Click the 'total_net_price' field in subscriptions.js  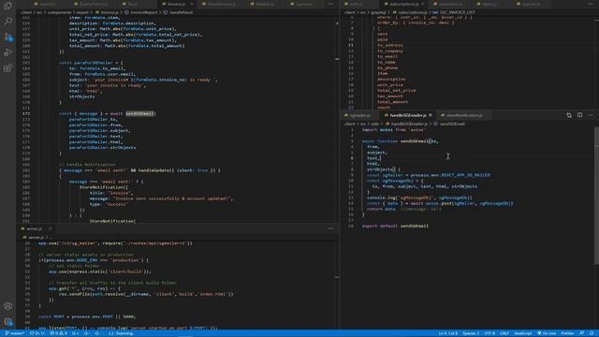[396, 91]
